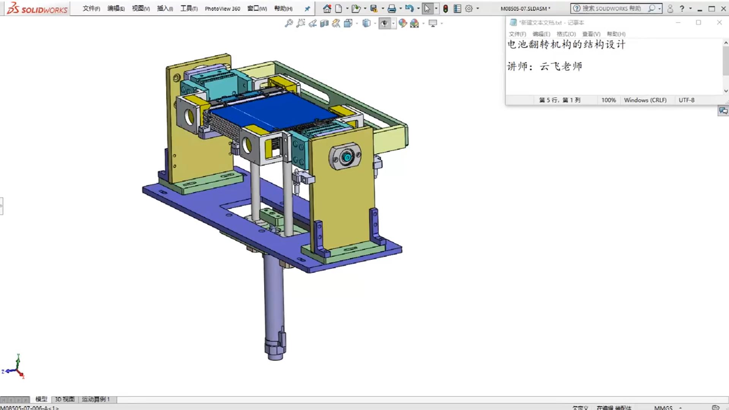Expand the Select tool dropdown arrow
Image resolution: width=729 pixels, height=410 pixels.
pos(436,8)
